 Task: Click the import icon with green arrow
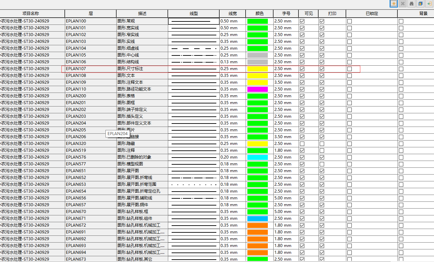(x=429, y=4)
